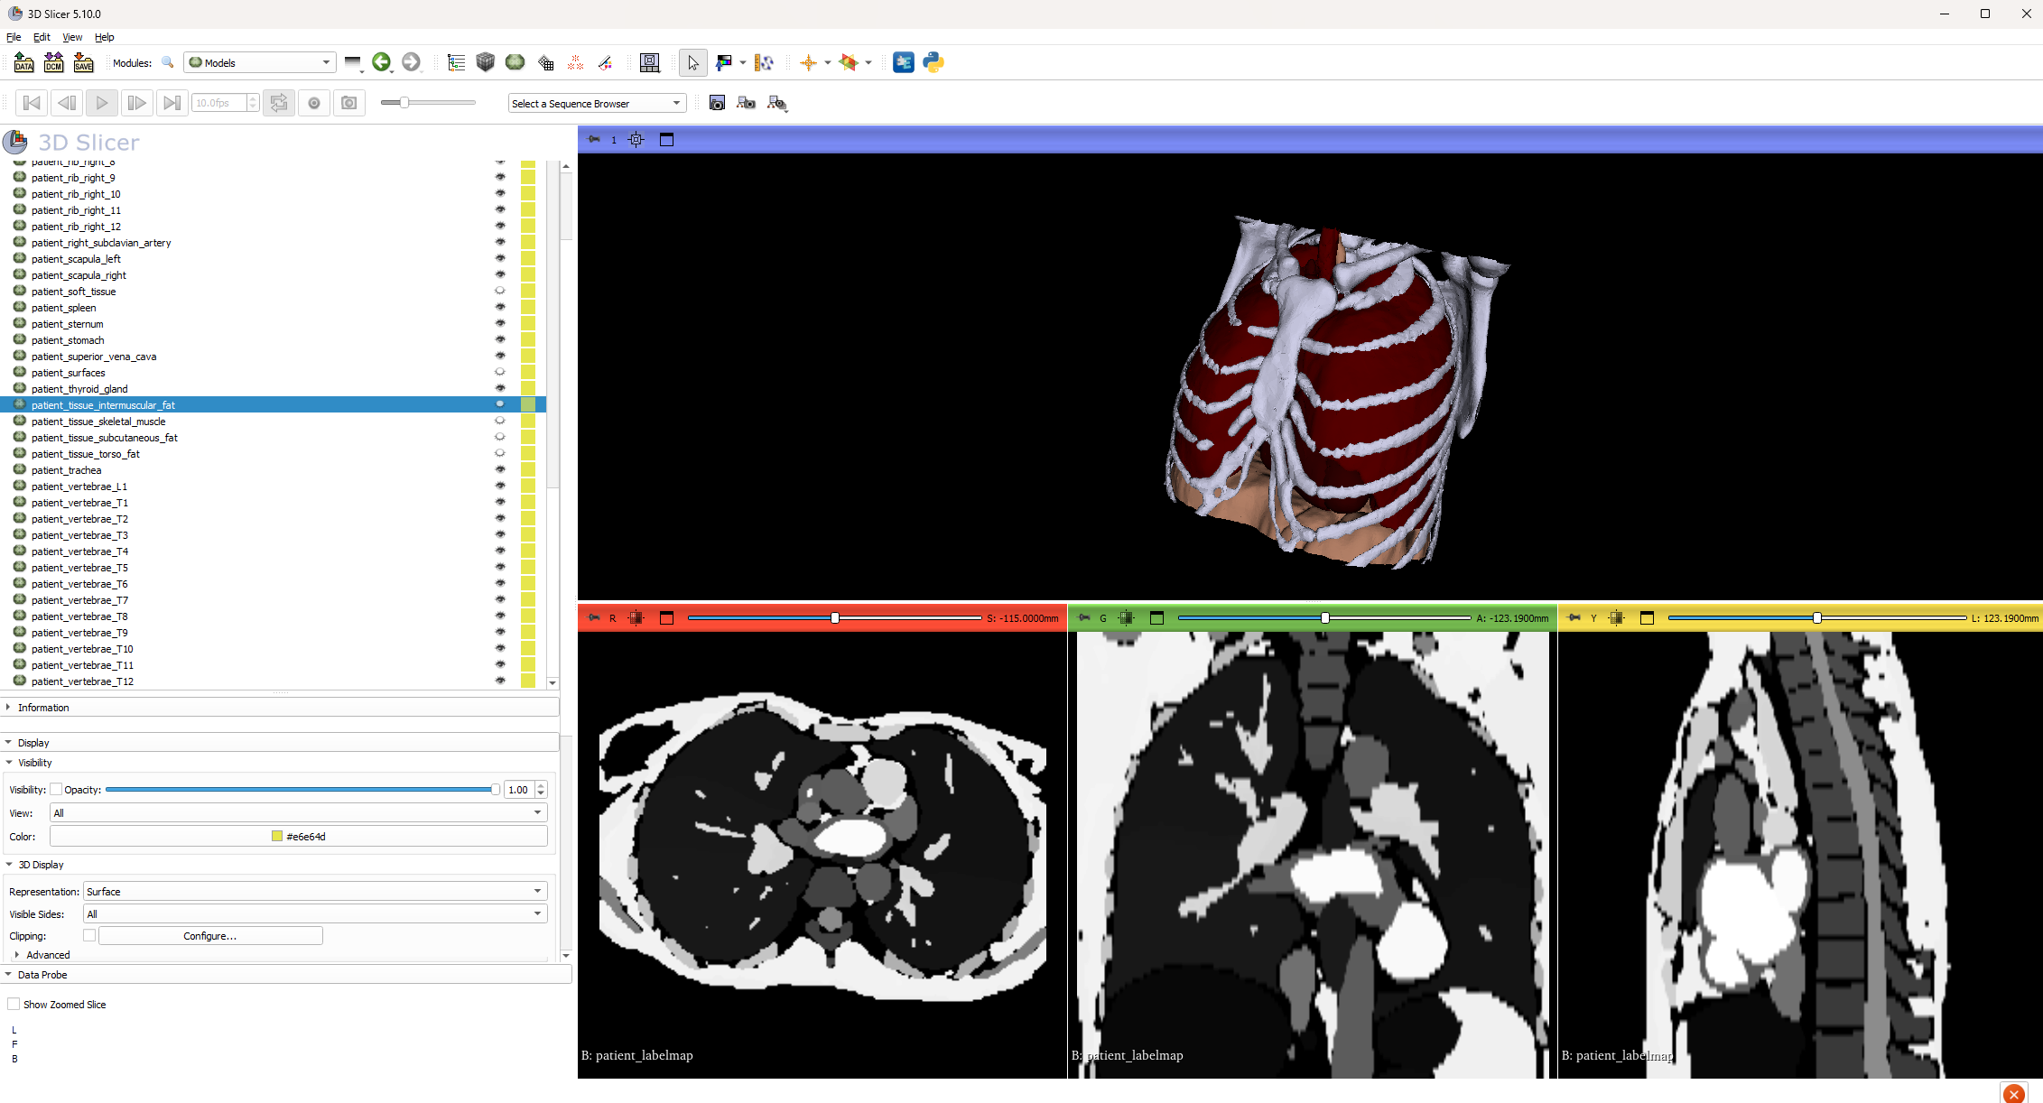The image size is (2043, 1103).
Task: Select the mouse pointer interaction tool
Action: point(692,62)
